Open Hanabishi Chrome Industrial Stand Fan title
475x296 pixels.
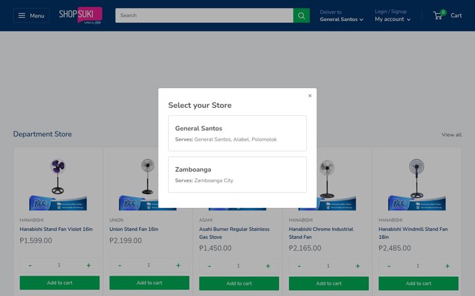pos(321,233)
